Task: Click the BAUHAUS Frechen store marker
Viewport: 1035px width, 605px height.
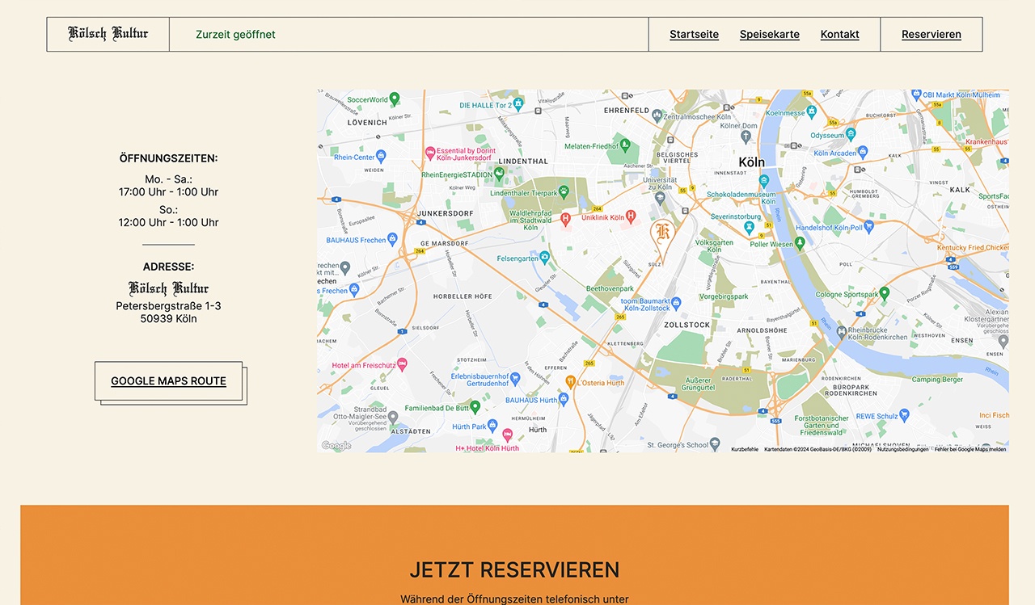Action: tap(392, 239)
